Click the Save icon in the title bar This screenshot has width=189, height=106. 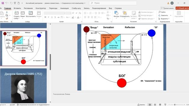point(3,3)
